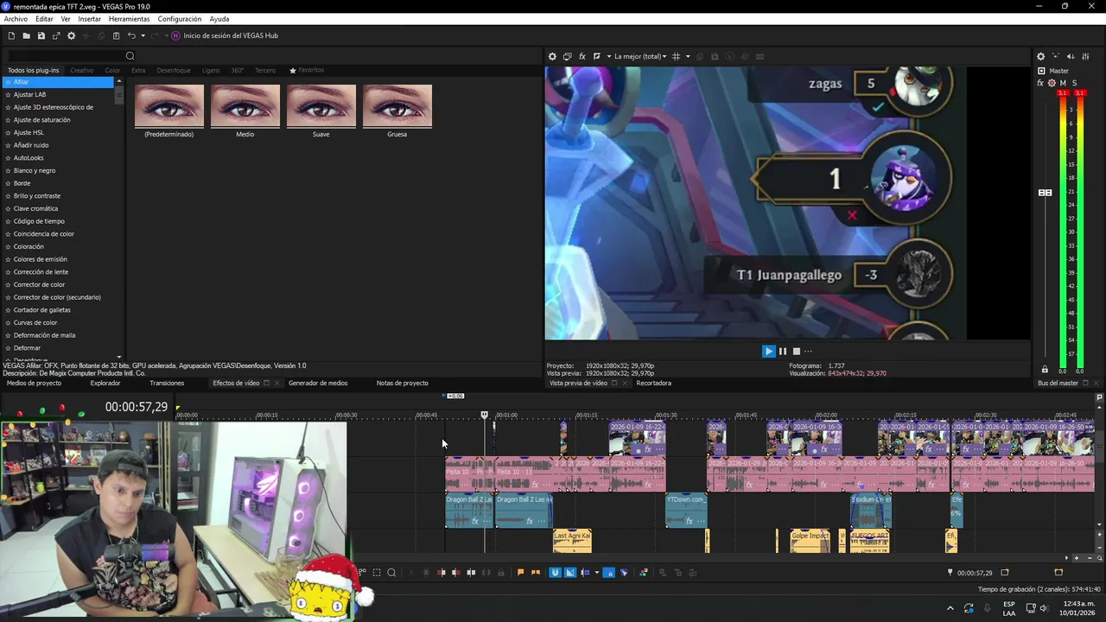Open the Insertar menu
The width and height of the screenshot is (1106, 622).
point(89,19)
